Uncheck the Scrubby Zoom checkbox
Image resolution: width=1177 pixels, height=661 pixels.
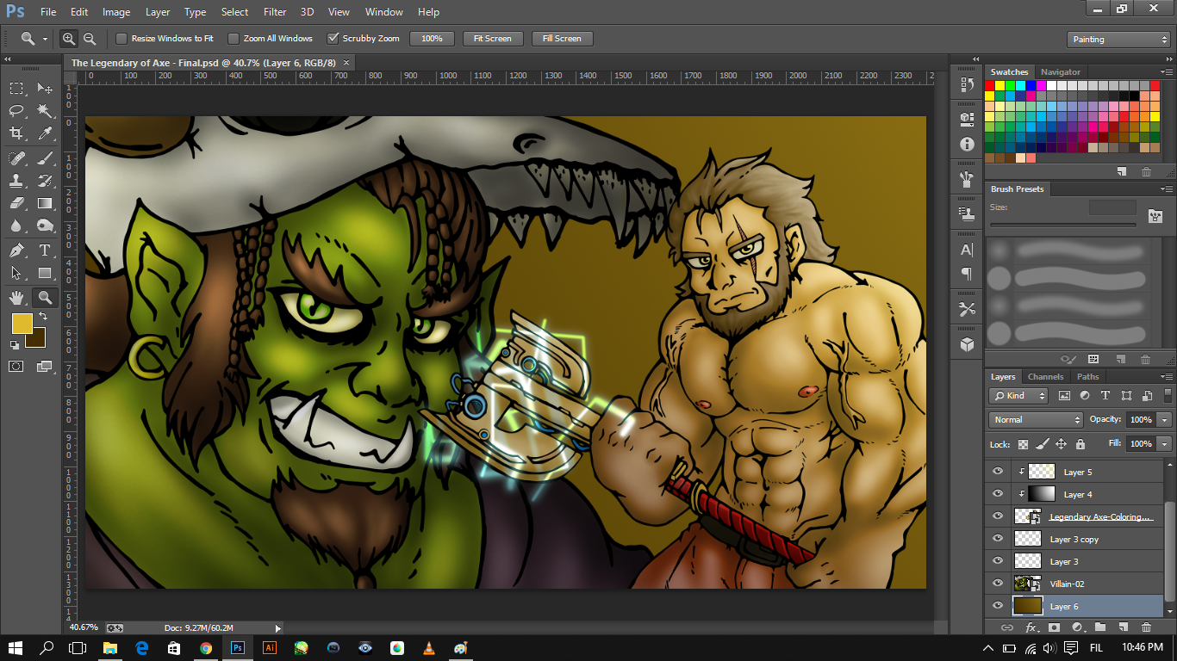click(333, 39)
